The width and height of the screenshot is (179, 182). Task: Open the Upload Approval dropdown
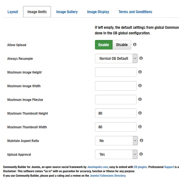coord(116,154)
